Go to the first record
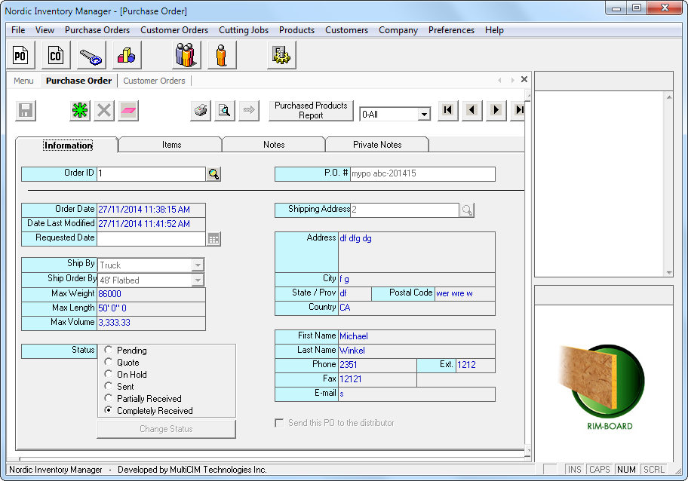688x481 pixels. coord(448,110)
